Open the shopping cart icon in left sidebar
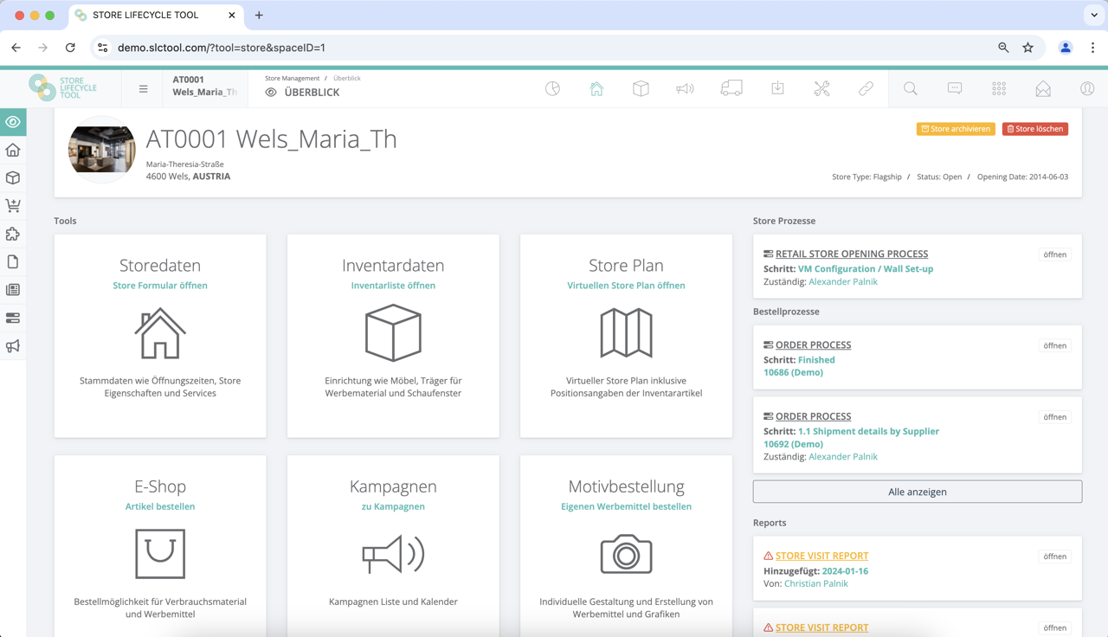This screenshot has height=637, width=1108. pyautogui.click(x=13, y=206)
